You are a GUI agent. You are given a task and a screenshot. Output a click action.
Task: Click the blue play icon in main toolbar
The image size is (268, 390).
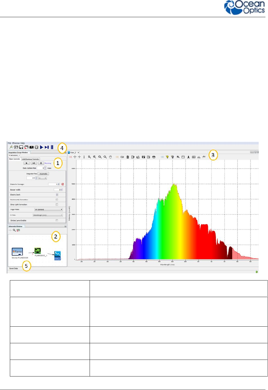(42, 147)
